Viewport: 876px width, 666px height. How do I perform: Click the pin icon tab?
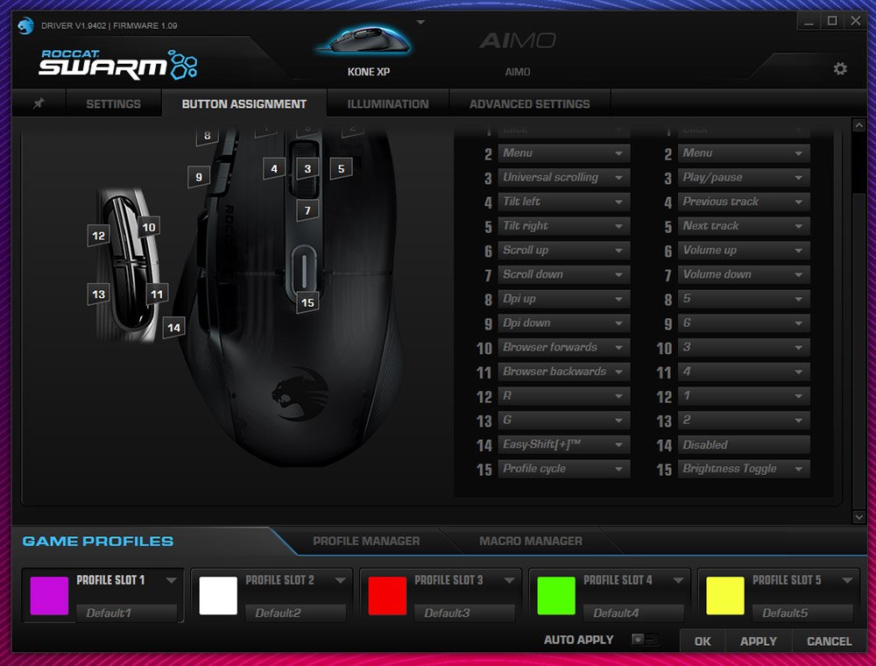click(39, 103)
